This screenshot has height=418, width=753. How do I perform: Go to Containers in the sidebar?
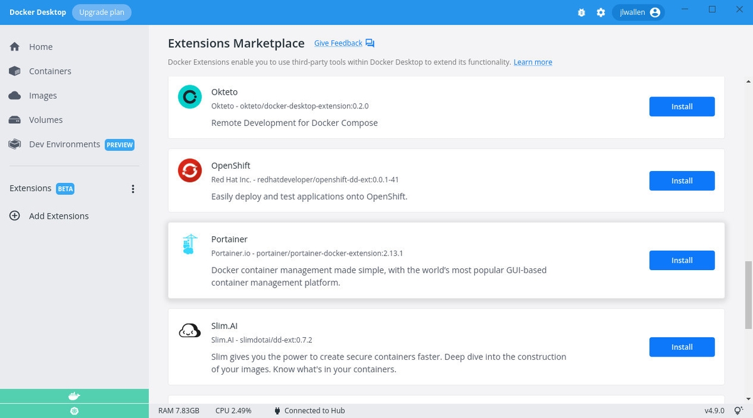pos(50,71)
